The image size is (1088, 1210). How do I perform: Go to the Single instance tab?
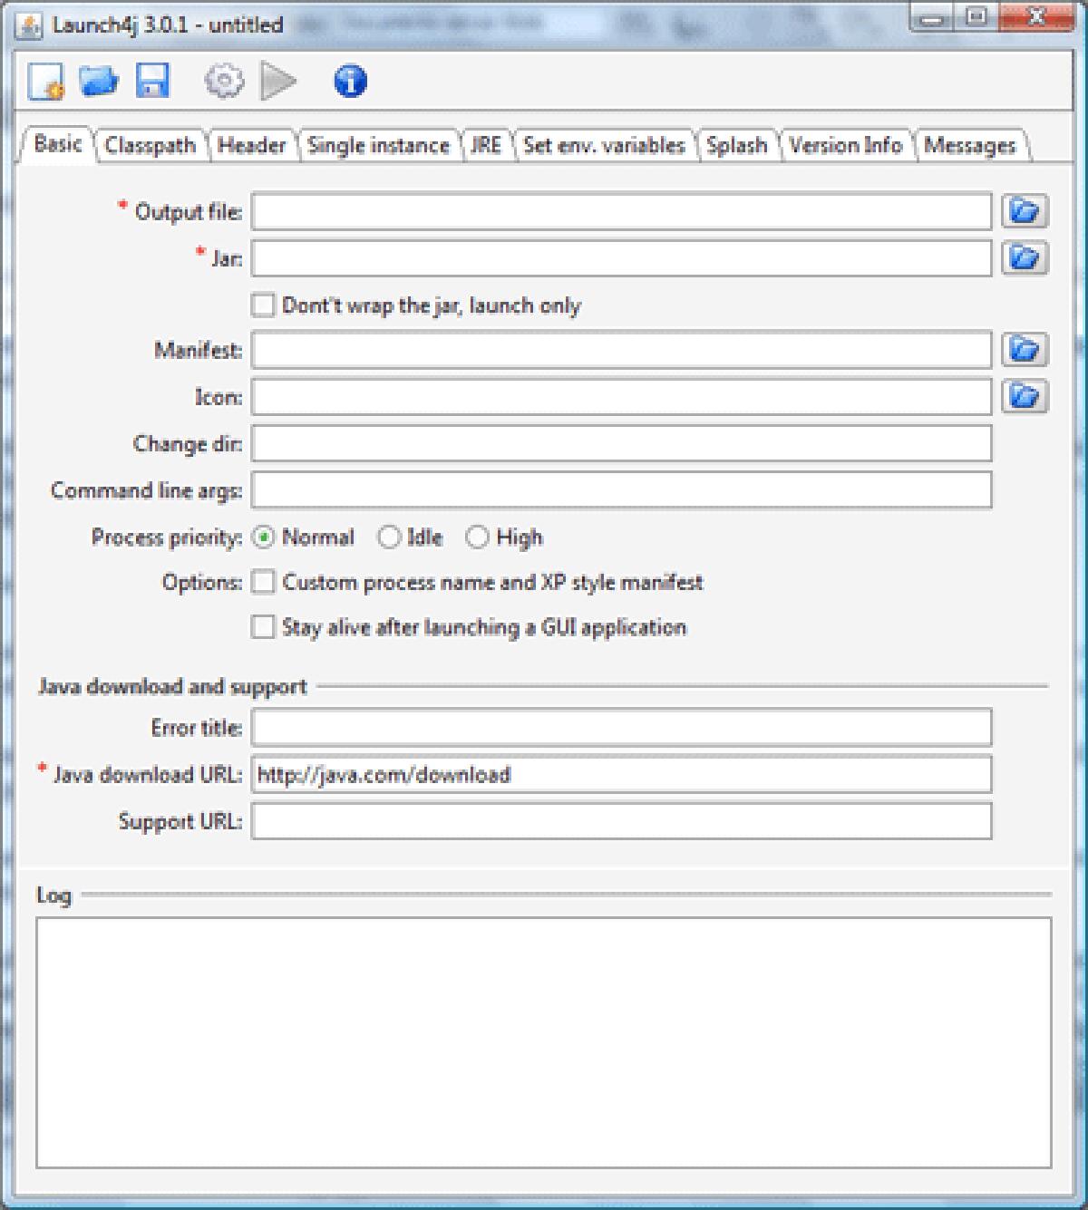point(378,145)
